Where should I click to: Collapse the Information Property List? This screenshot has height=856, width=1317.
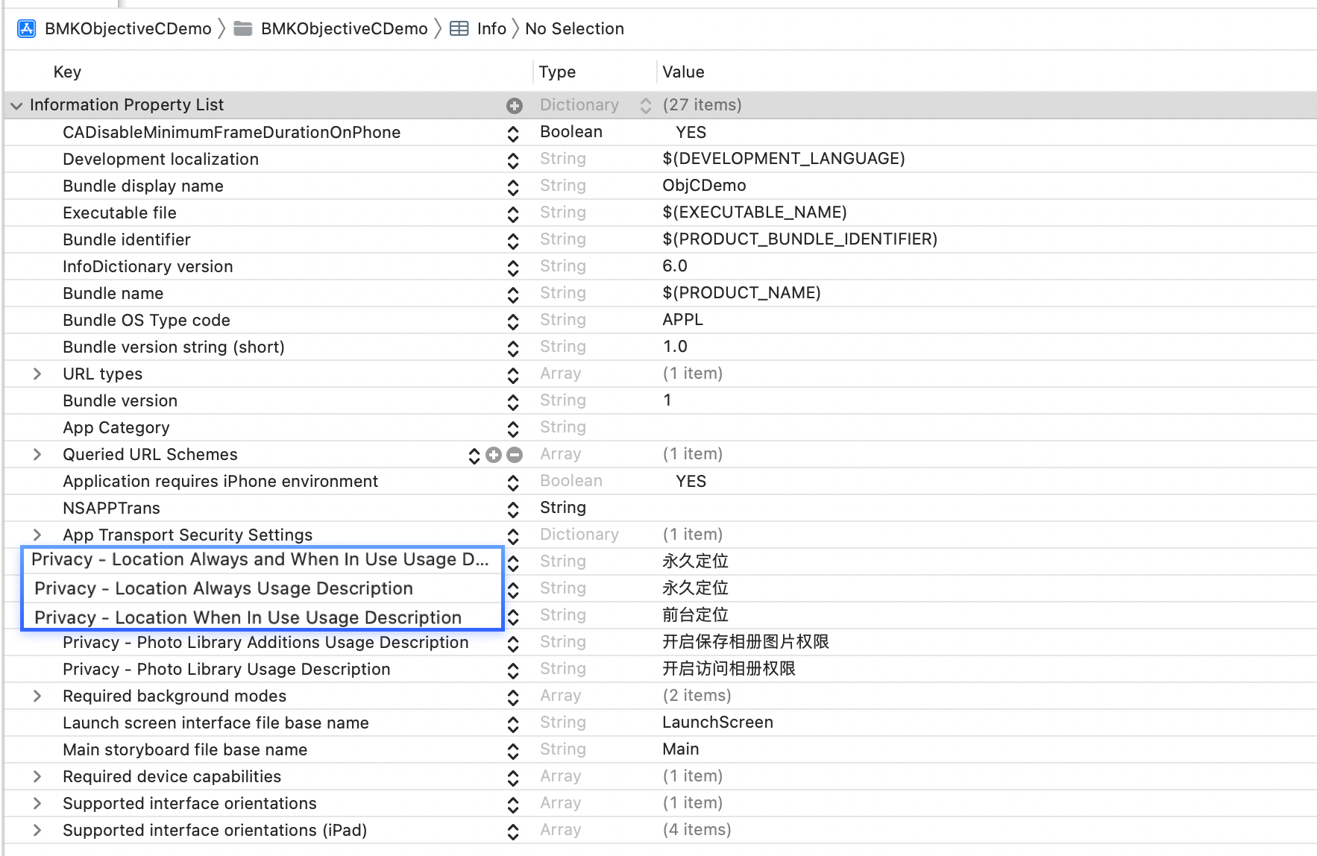click(16, 105)
